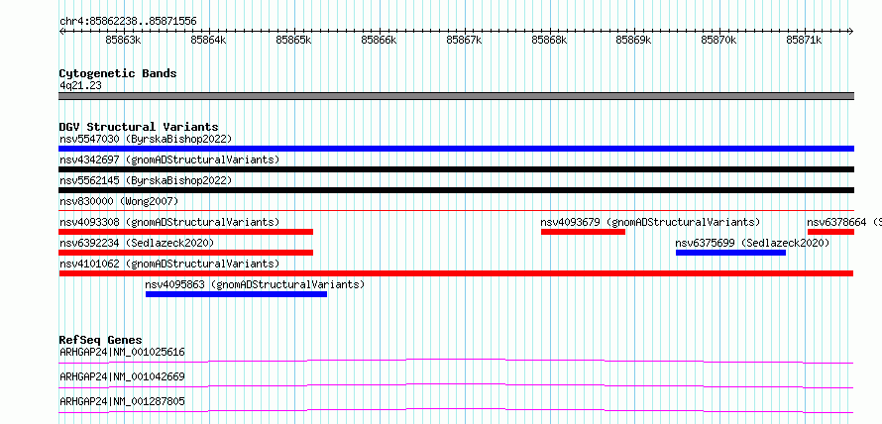Image resolution: width=882 pixels, height=424 pixels.
Task: Click the gray 4q21.23 cytogenetic band bar
Action: (x=456, y=96)
